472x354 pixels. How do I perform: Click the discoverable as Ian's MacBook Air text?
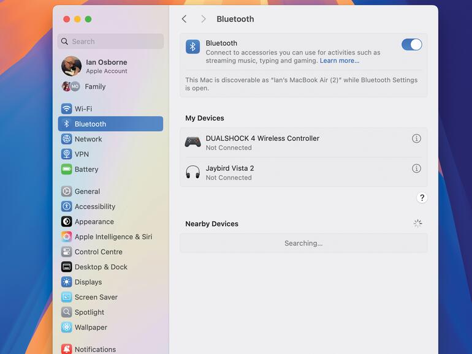(302, 84)
